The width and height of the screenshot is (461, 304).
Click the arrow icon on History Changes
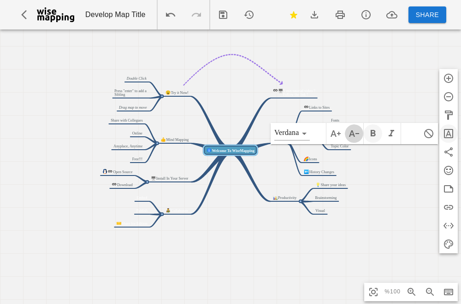tap(306, 172)
